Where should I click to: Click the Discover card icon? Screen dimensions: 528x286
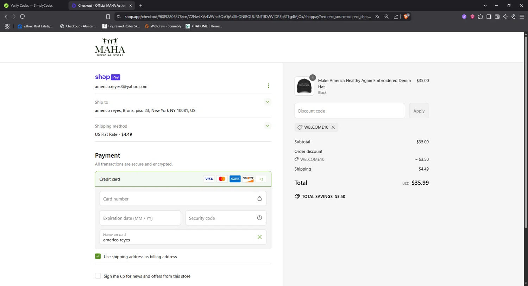pos(248,179)
